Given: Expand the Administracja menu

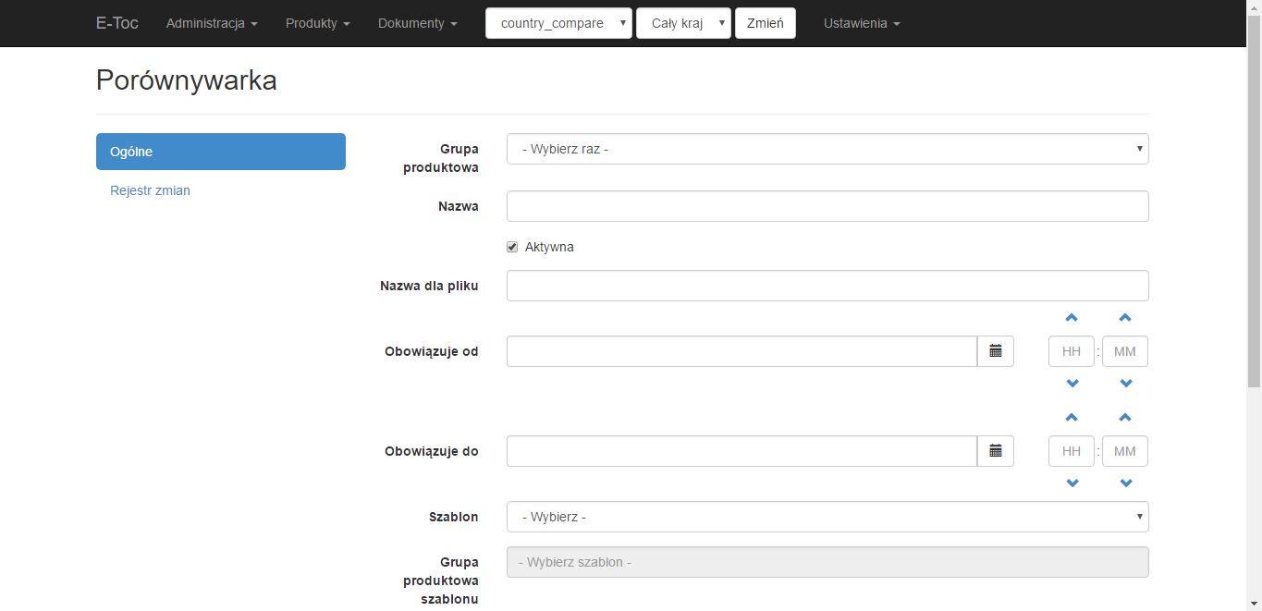Looking at the screenshot, I should [x=212, y=23].
